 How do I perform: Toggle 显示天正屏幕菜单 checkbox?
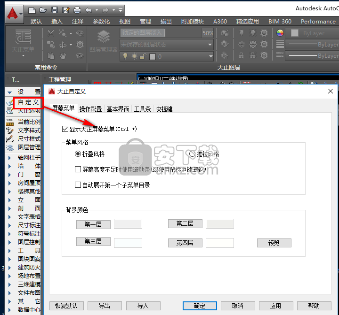(65, 129)
